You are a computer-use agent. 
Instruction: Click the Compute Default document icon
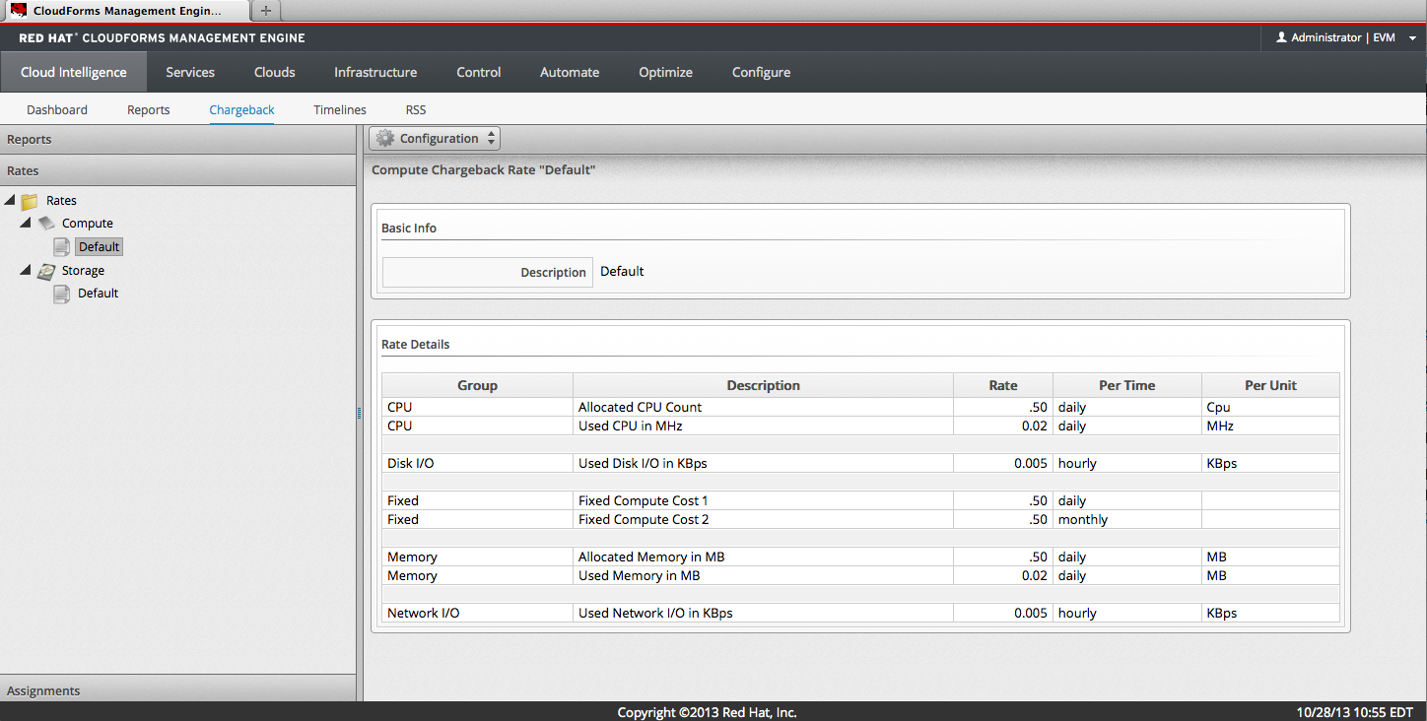[x=62, y=247]
